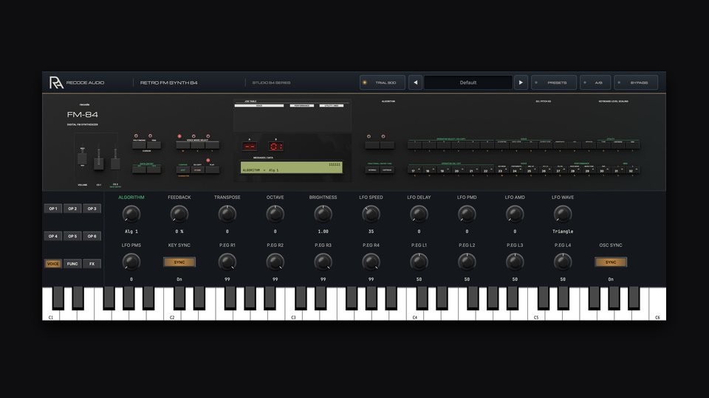Click the P.EG R2 knob
709x398 pixels.
(x=275, y=262)
